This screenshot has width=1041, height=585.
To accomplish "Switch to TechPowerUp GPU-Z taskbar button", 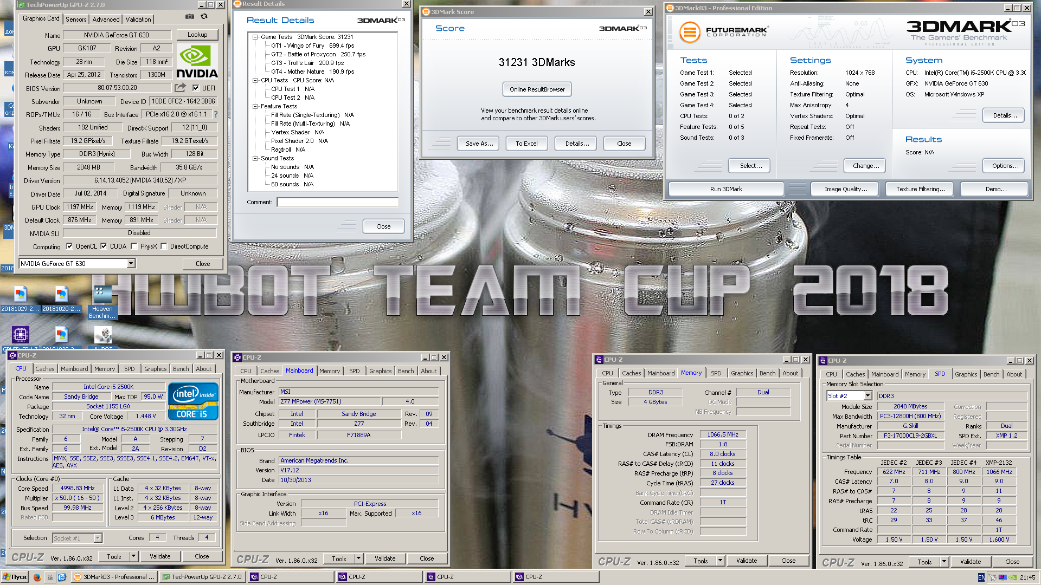I will coord(203,577).
